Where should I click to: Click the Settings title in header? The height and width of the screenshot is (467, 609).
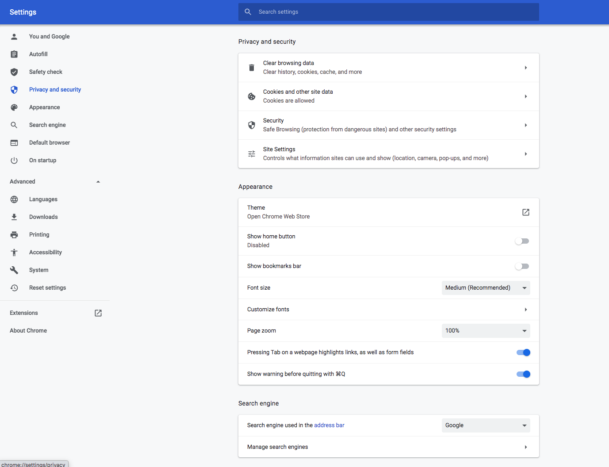(23, 12)
